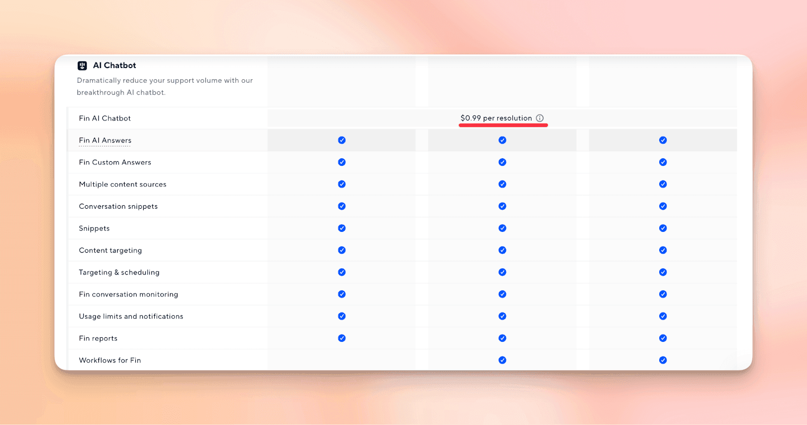Image resolution: width=807 pixels, height=425 pixels.
Task: Click last column checkmark for Usage limits and notifications
Action: coord(663,316)
